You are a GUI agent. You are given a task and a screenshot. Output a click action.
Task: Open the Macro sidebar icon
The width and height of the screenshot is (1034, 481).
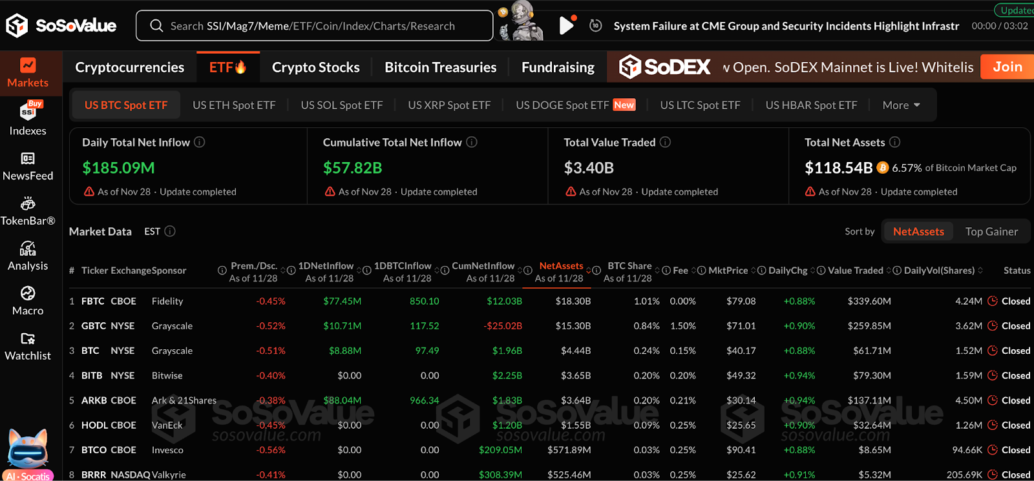point(28,301)
